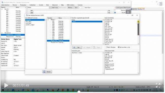
Task: Open the Values dropdown in chart toolbar
Action: 50,8
